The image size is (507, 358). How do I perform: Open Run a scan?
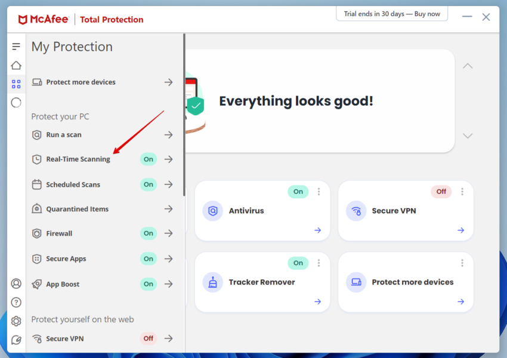point(63,134)
